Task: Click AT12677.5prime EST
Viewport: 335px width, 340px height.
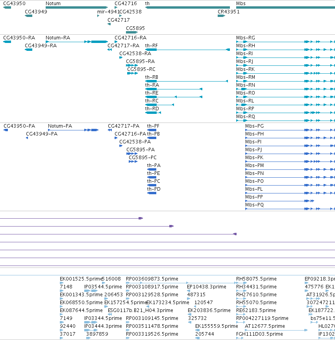Action: (276, 330)
